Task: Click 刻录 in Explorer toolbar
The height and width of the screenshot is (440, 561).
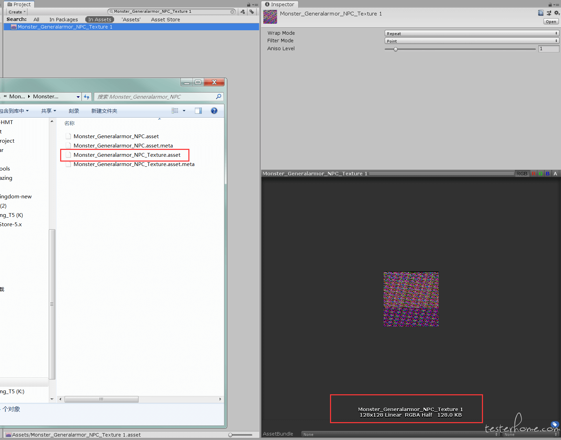Action: [74, 111]
